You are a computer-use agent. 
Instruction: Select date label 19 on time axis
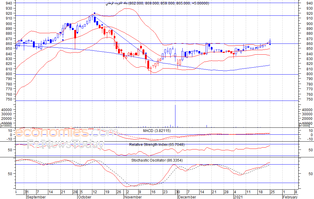tap(107, 192)
